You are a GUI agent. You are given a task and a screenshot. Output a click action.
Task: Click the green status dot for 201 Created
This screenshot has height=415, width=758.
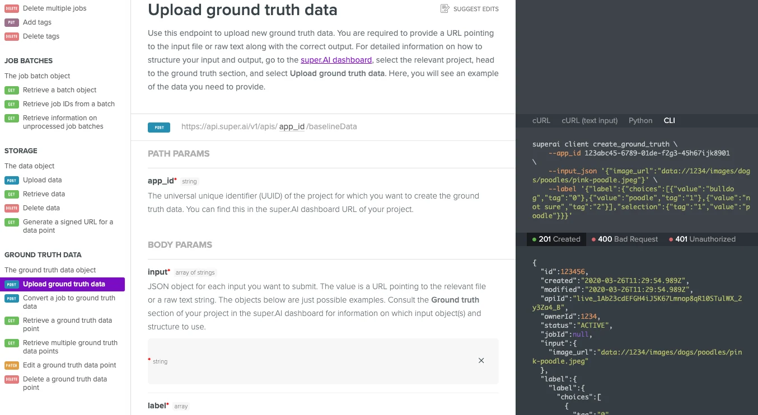coord(535,239)
